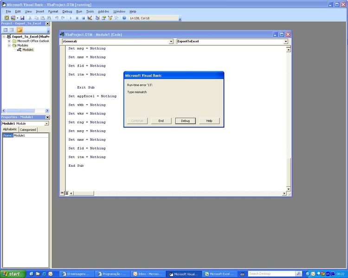Open the Help menu

tap(133, 12)
